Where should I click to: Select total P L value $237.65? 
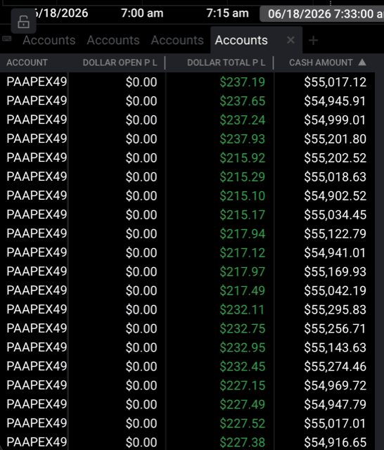243,101
